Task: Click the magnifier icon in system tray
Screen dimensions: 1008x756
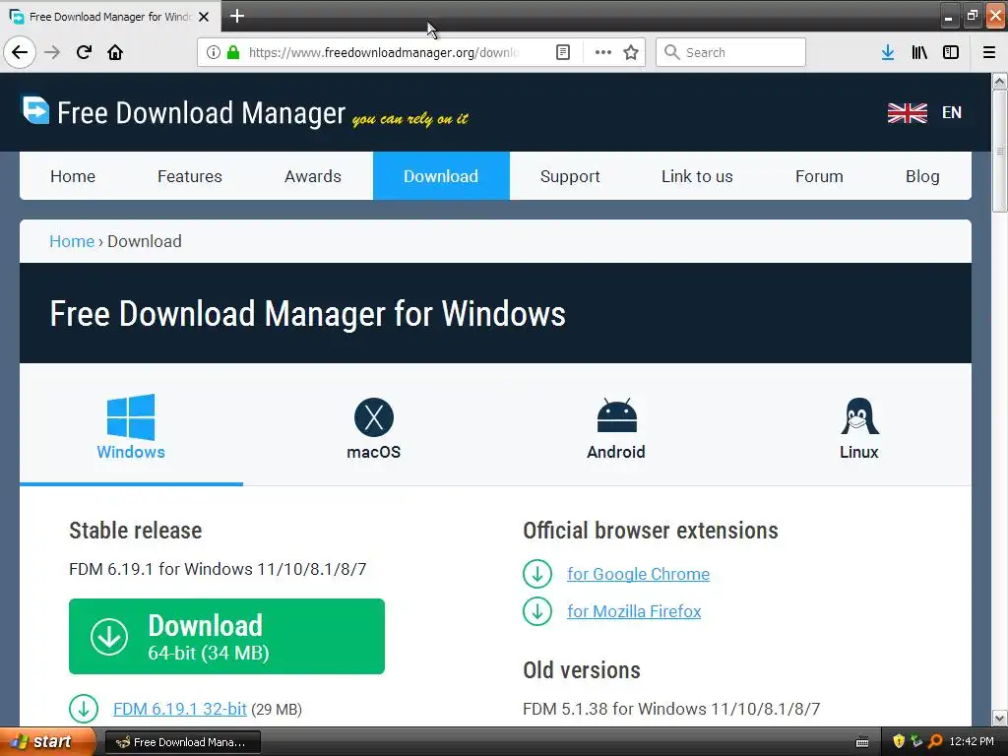Action: click(x=935, y=742)
